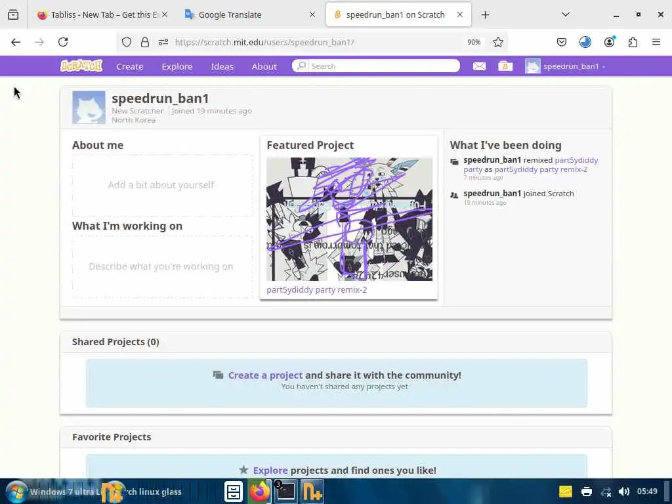Close the Tabliss New Tab tab

tap(165, 14)
